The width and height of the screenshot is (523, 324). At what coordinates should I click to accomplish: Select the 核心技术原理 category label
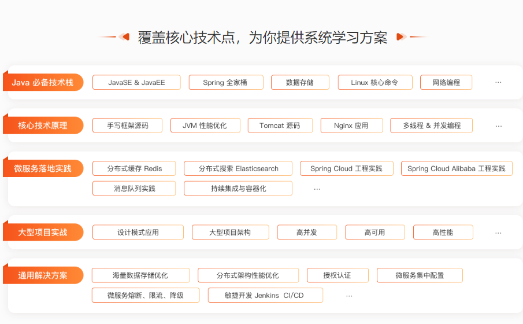point(43,126)
